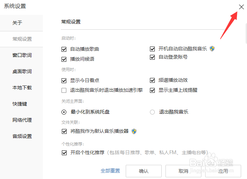This screenshot has width=247, height=179.
Task: Disable 开机自动启动酷我音乐 checkbox
Action: click(x=152, y=49)
